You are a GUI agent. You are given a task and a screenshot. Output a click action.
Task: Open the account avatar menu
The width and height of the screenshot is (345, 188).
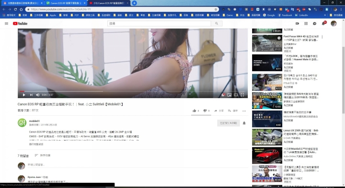pyautogui.click(x=333, y=23)
